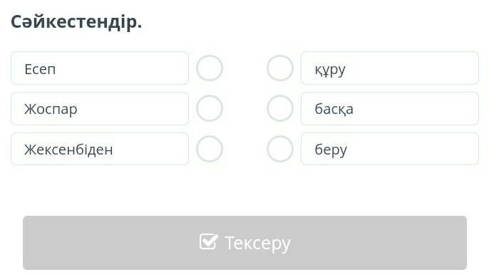The image size is (489, 277).
Task: Tap the word Жексенбіден in left column
Action: (68, 150)
